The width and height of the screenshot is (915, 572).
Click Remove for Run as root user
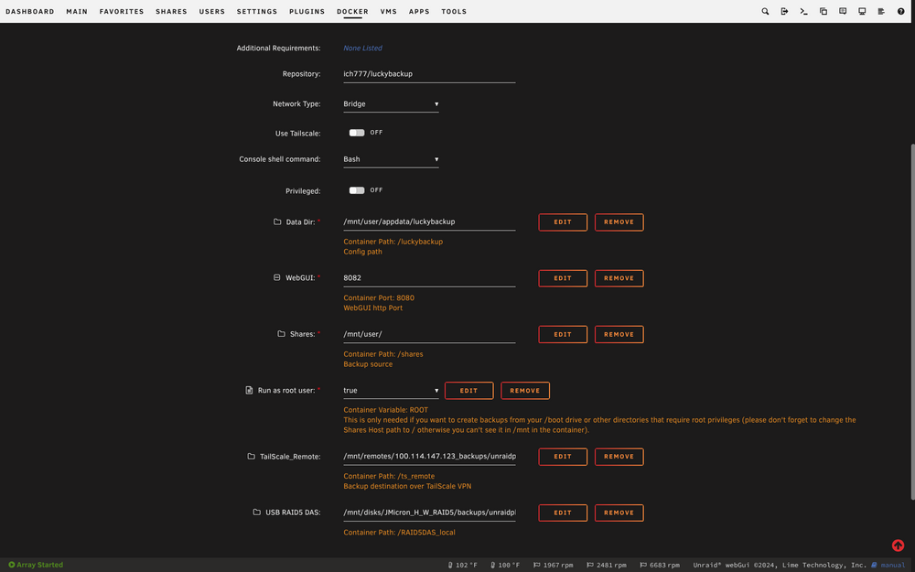[524, 391]
